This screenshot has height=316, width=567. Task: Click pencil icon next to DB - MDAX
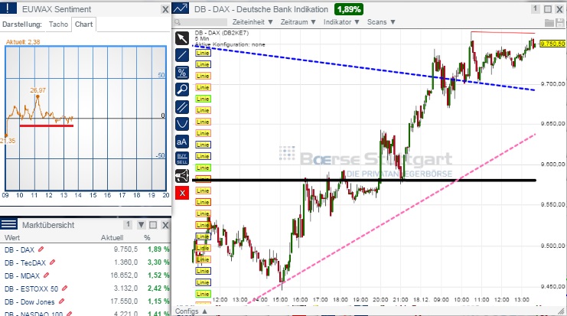(46, 275)
